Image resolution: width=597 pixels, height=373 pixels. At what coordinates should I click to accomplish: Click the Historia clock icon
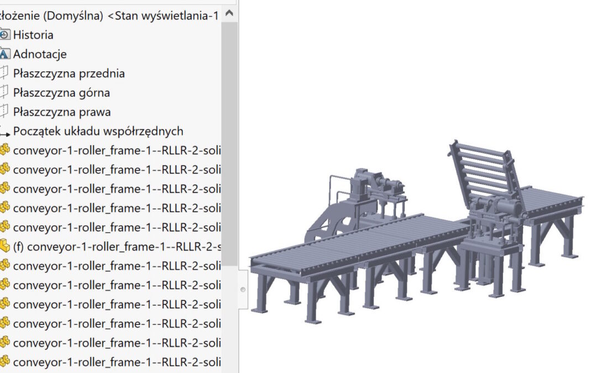click(5, 35)
